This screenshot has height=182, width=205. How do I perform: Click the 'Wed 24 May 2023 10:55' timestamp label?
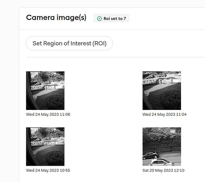[48, 170]
